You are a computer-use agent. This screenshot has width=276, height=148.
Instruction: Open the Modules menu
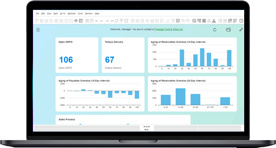point(72,13)
